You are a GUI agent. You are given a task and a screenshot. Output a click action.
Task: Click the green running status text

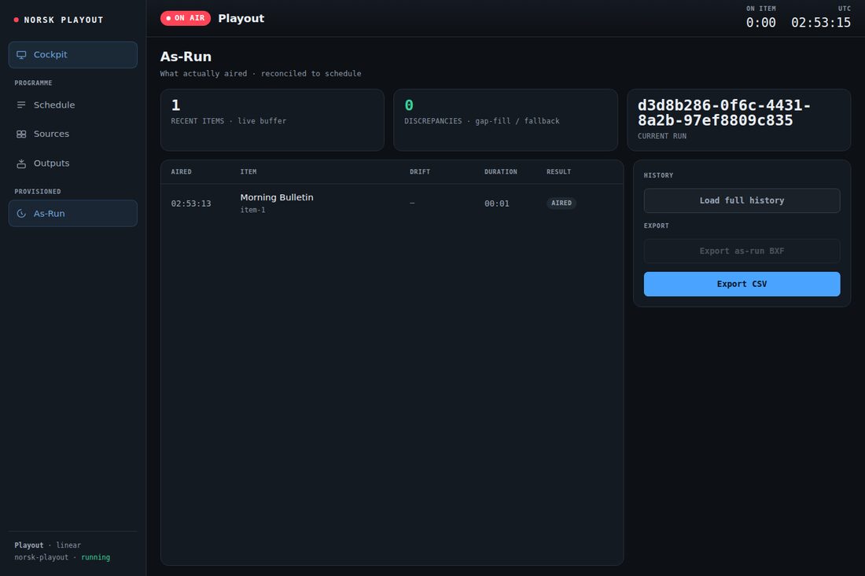tap(95, 557)
